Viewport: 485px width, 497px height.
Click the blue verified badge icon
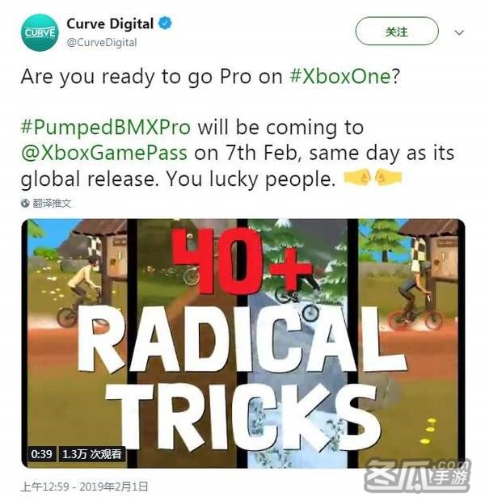tap(165, 23)
